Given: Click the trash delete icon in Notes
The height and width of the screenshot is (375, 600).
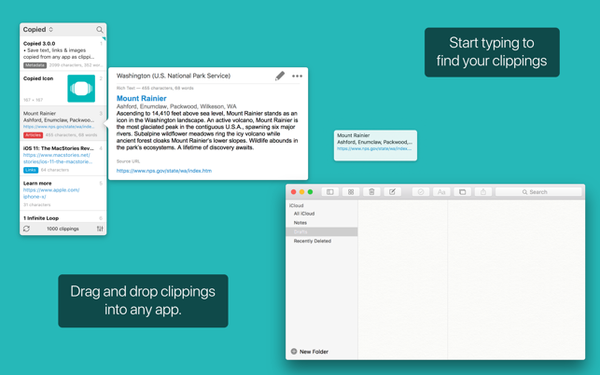Looking at the screenshot, I should (x=371, y=192).
